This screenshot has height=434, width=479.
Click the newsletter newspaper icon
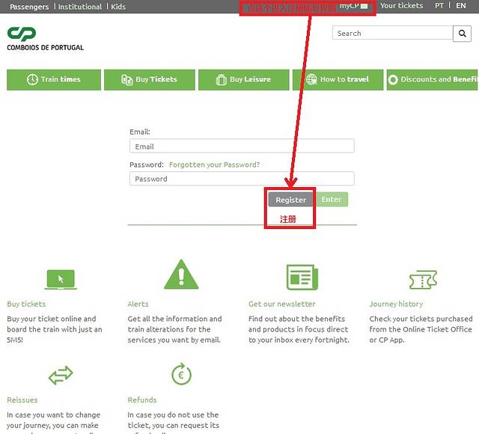[x=302, y=278]
